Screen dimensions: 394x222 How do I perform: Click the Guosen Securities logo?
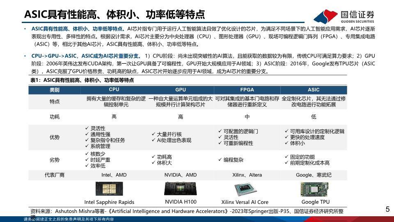[x=344, y=16]
